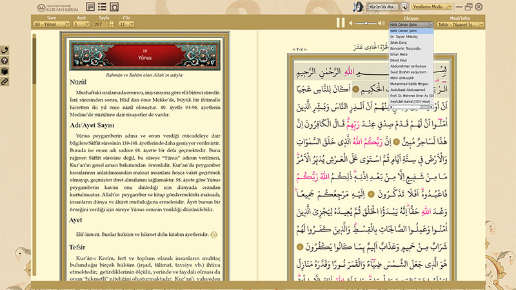Click the Ayet heading
Screen dimensions: 516x290
tap(75, 220)
